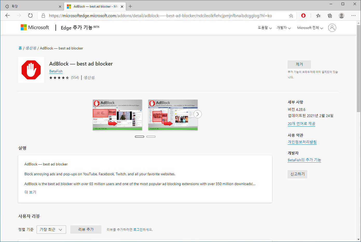The image size is (361, 242).
Task: Open BetaFish의 추가 기능 link
Action: pyautogui.click(x=304, y=160)
